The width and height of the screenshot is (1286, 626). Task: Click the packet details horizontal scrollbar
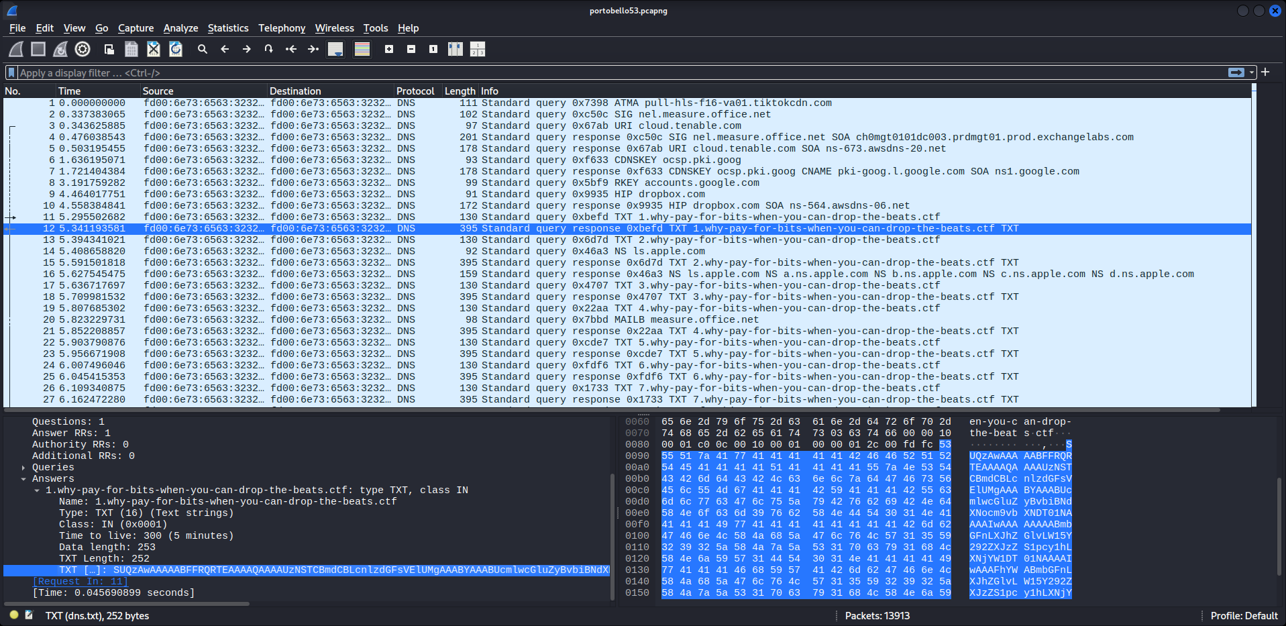(x=127, y=604)
